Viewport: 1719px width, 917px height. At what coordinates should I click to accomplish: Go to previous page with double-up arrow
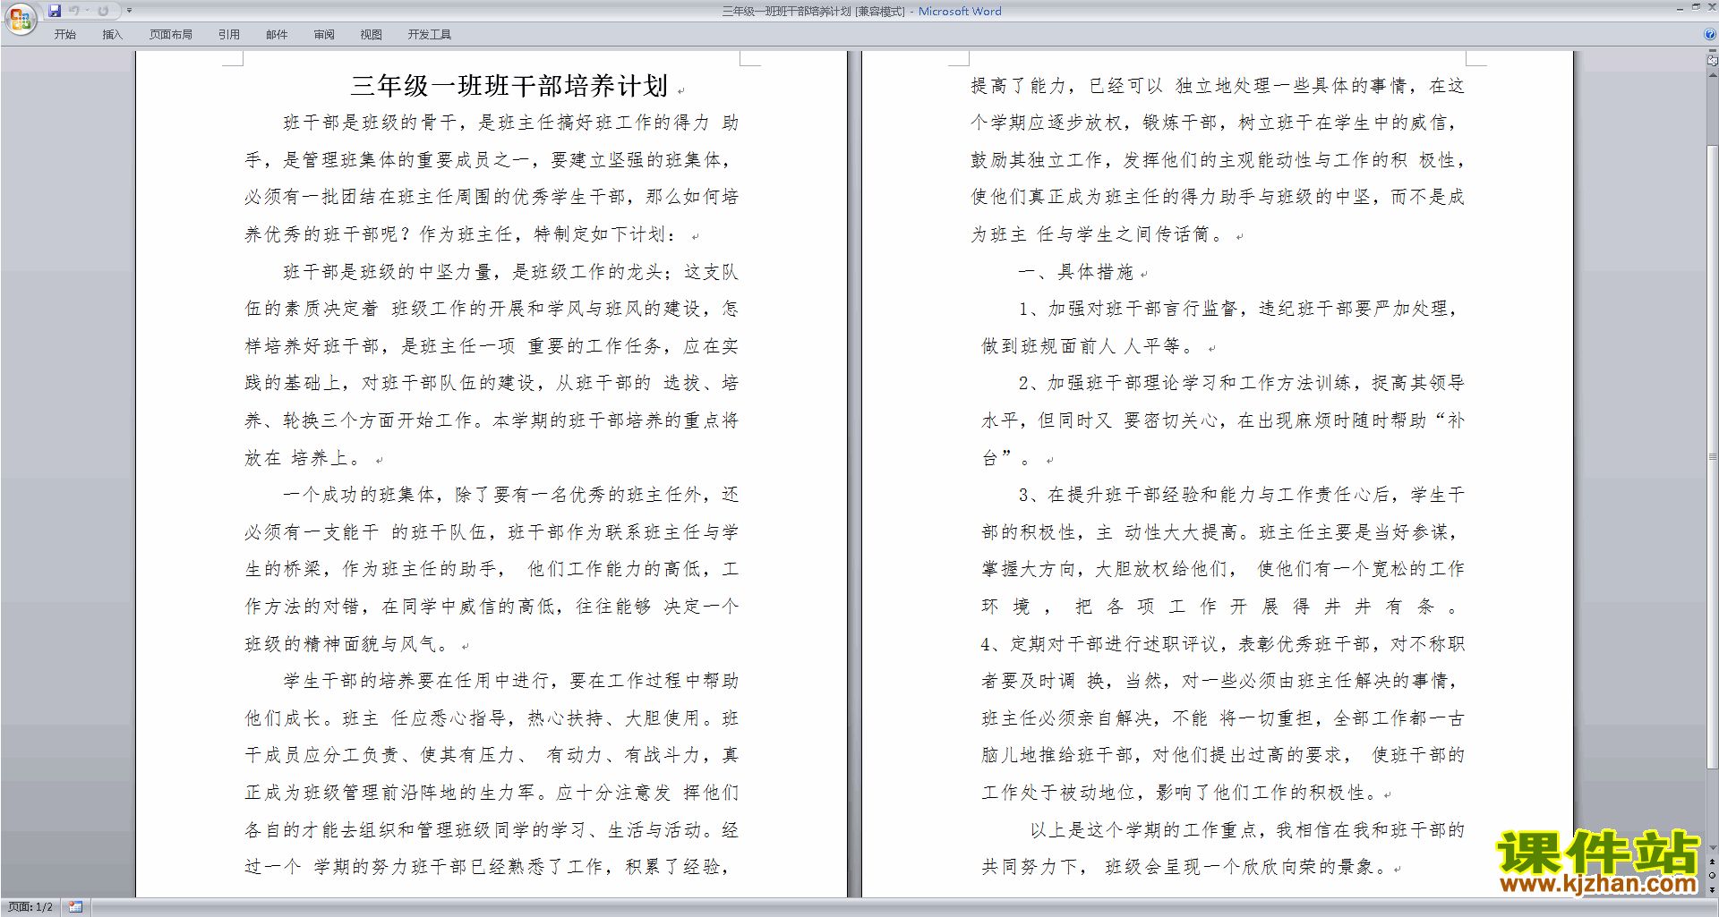[1712, 862]
